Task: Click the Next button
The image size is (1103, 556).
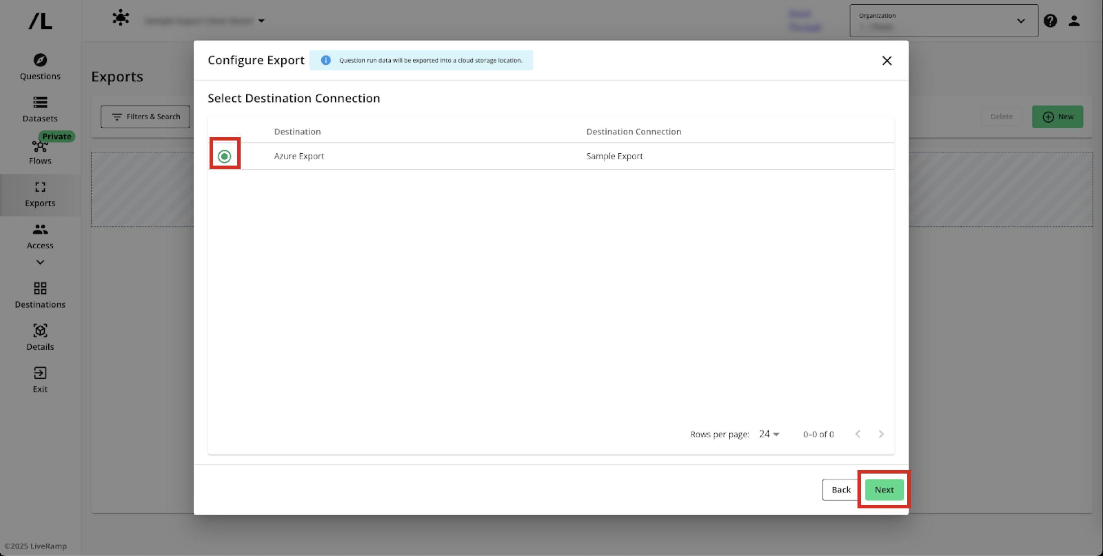Action: (x=884, y=490)
